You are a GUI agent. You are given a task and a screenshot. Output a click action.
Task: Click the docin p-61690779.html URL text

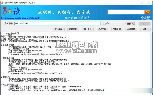click(25, 51)
